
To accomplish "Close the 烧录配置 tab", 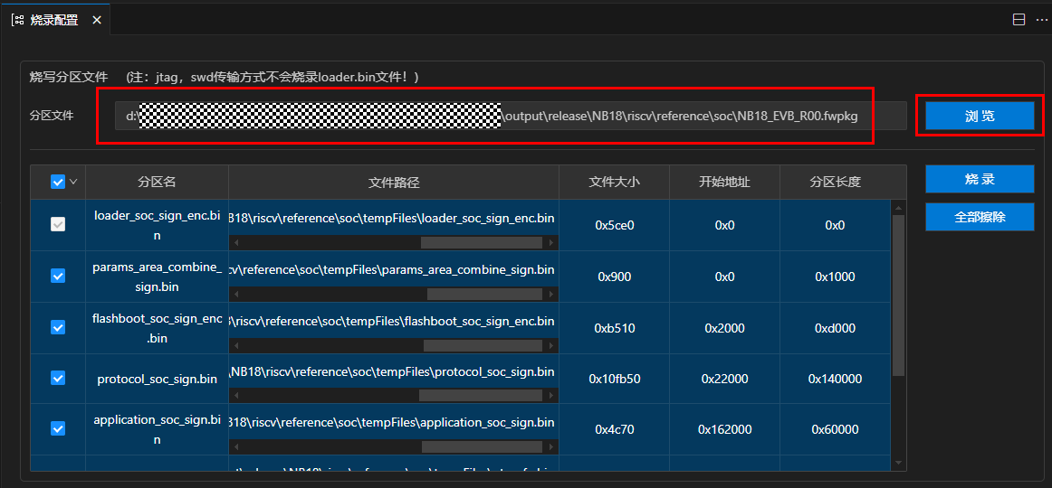I will (x=97, y=19).
